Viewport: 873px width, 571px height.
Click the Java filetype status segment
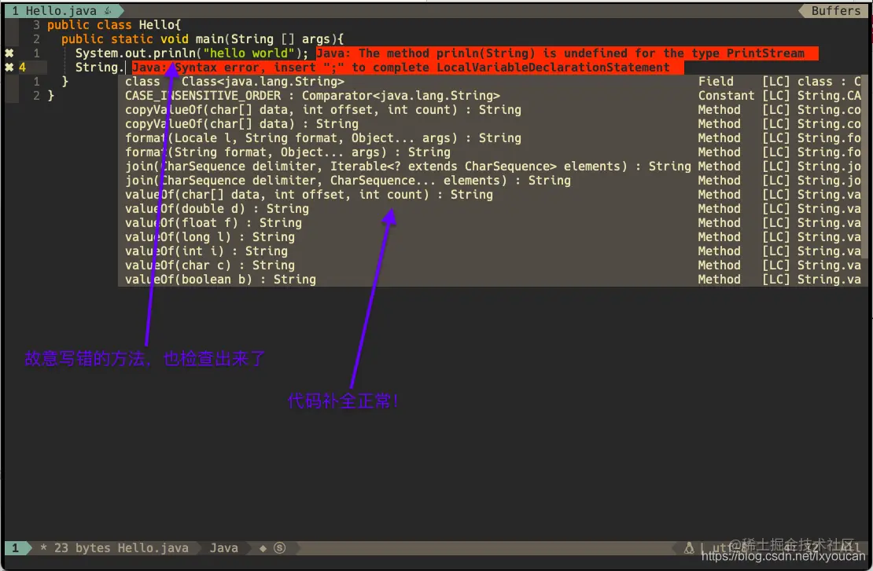224,548
